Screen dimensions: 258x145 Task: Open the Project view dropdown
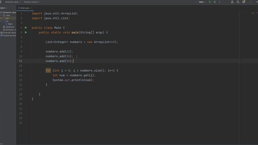tap(4, 8)
